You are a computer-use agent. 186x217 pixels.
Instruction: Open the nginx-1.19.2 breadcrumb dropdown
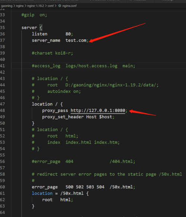[36, 6]
